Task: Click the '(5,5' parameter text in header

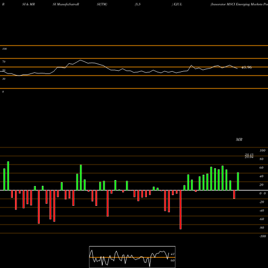Action: [138, 4]
